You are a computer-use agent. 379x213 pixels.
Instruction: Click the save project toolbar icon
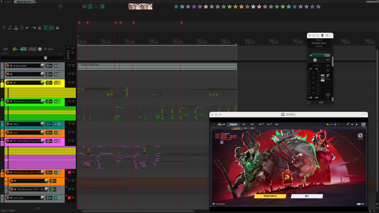pyautogui.click(x=16, y=28)
